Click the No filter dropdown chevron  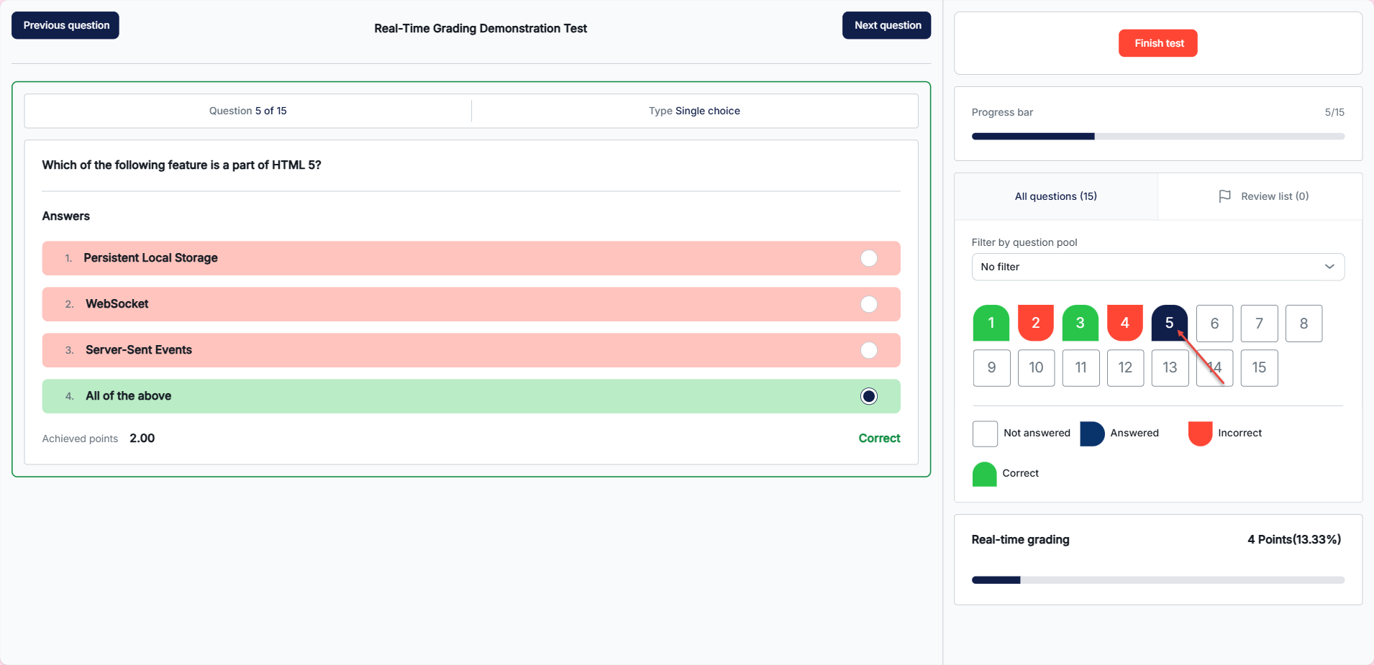tap(1329, 267)
